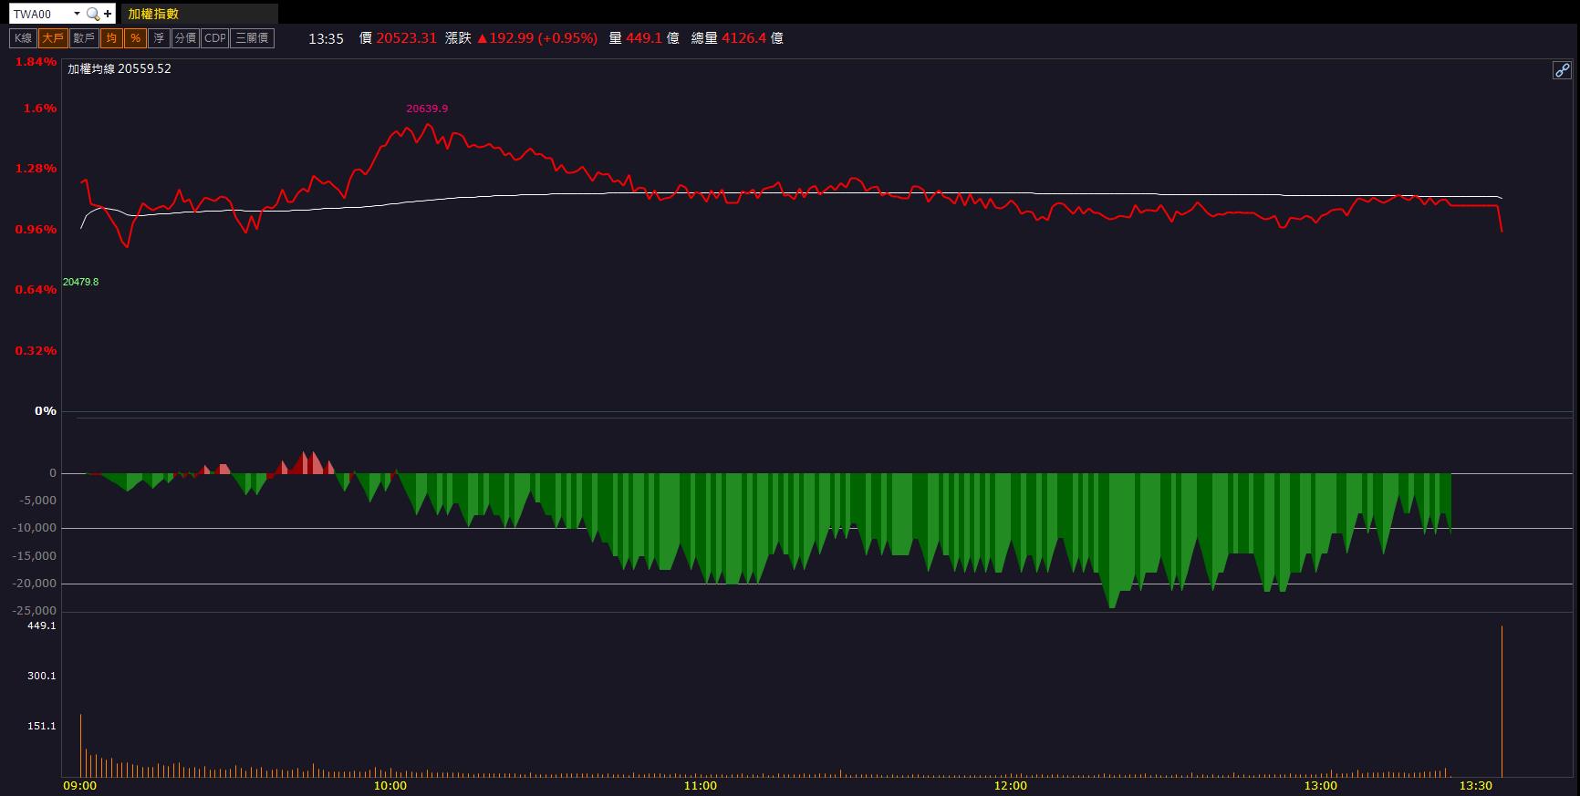Enable the 分價 price distribution button
The image size is (1580, 796).
coord(185,38)
